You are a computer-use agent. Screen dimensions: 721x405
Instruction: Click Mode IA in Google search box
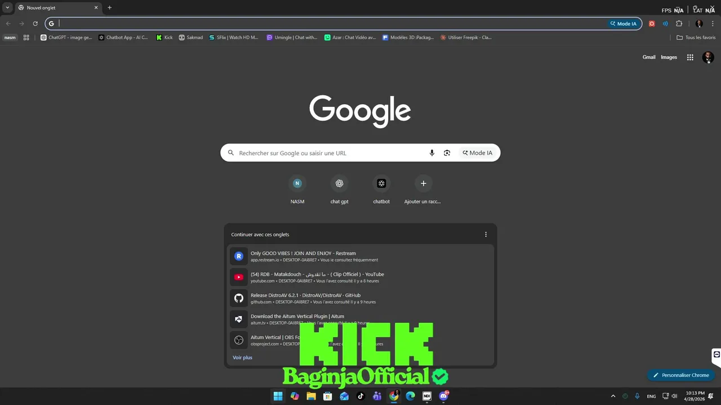click(478, 153)
